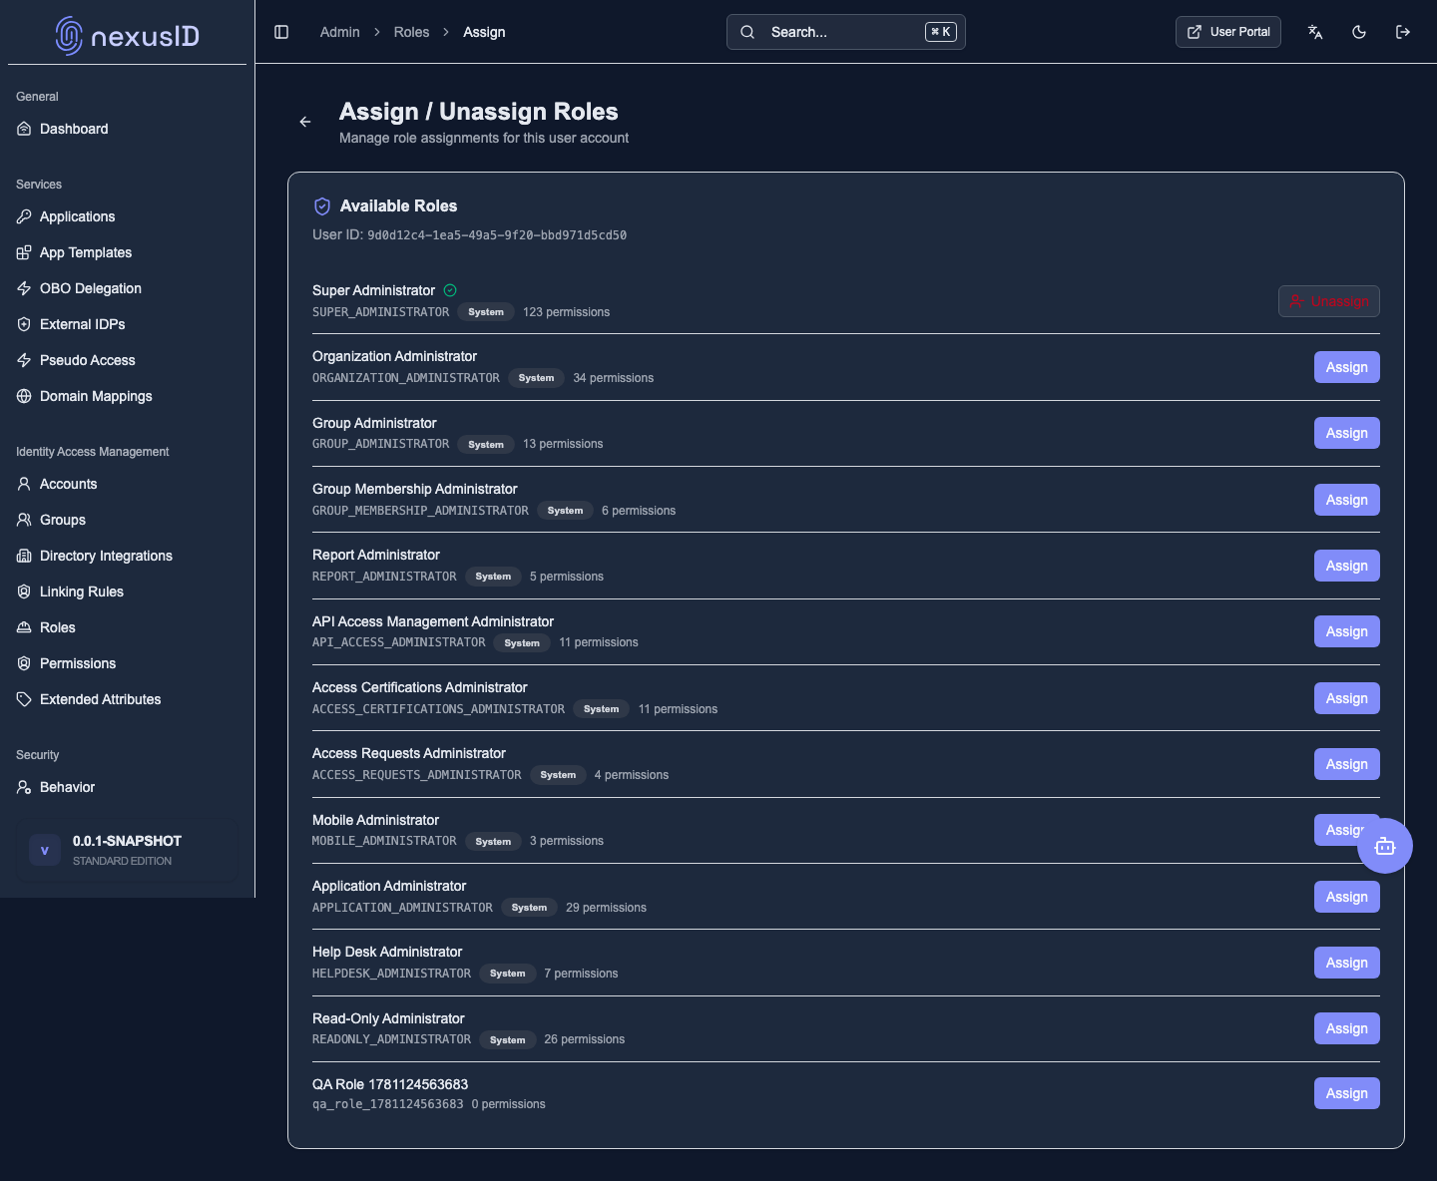
Task: Click the Permissions shield icon
Action: 24,663
